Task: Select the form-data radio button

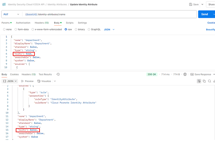Action: (x=17, y=29)
